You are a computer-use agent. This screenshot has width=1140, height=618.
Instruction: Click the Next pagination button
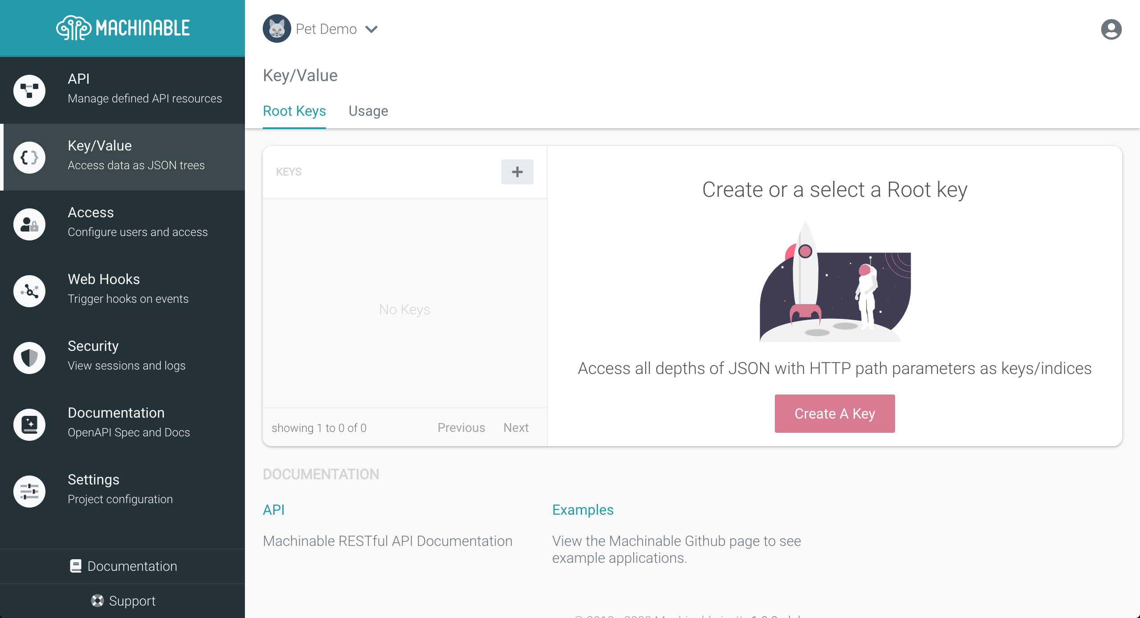point(516,427)
